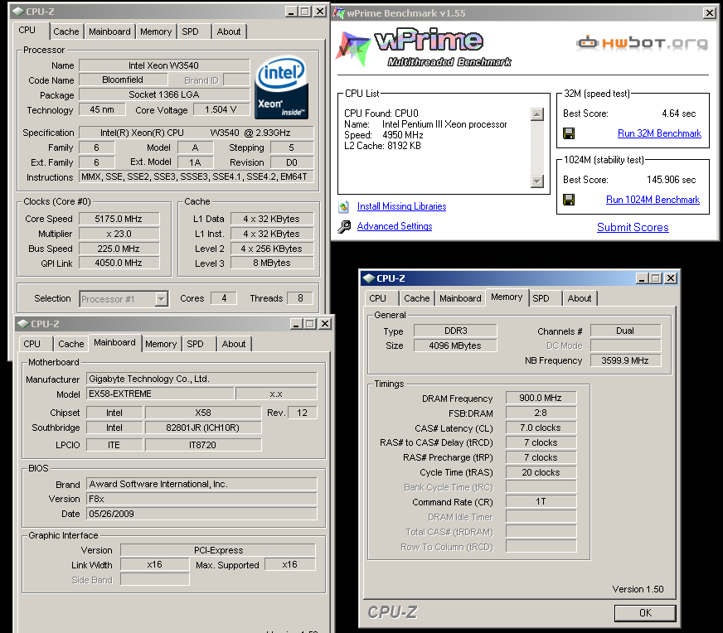Click the Command Rate 1T value
The height and width of the screenshot is (633, 723).
coord(541,502)
